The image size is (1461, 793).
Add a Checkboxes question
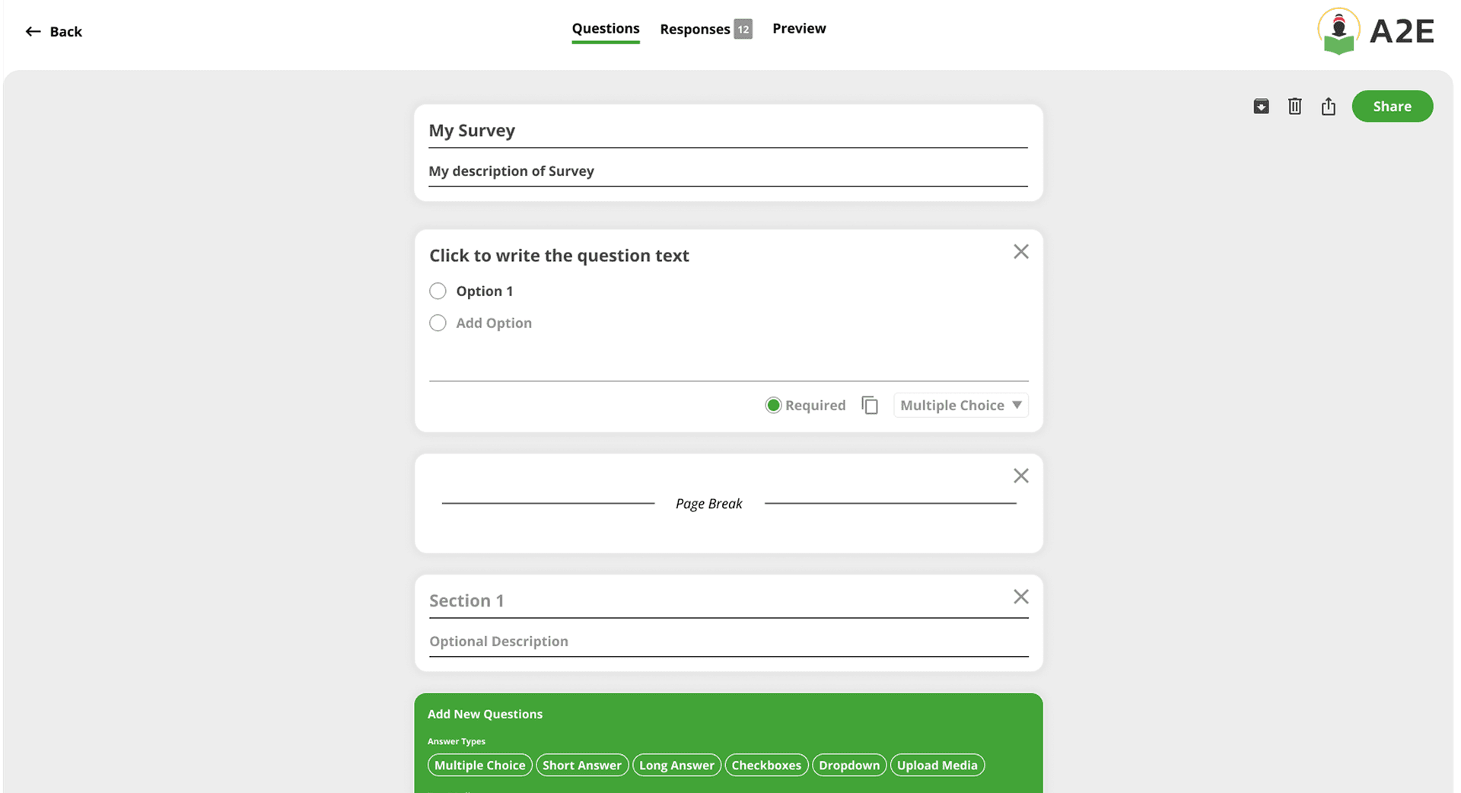click(766, 766)
